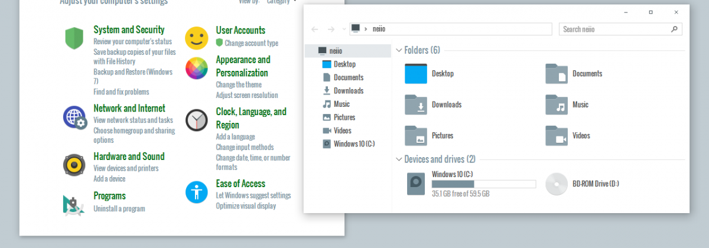709x248 pixels.
Task: Click the Change the theme link
Action: (239, 84)
